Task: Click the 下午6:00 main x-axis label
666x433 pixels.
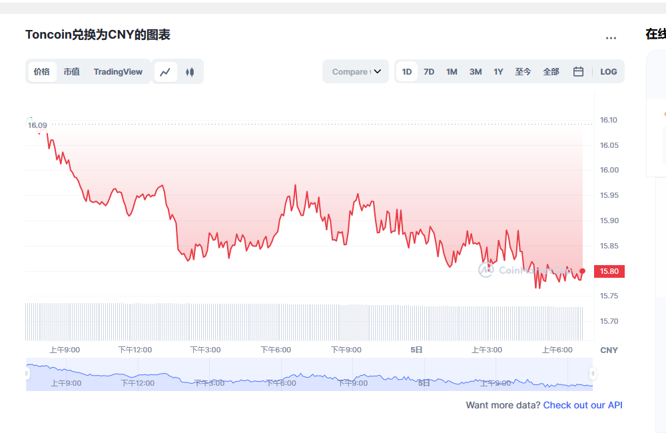Action: [x=276, y=350]
